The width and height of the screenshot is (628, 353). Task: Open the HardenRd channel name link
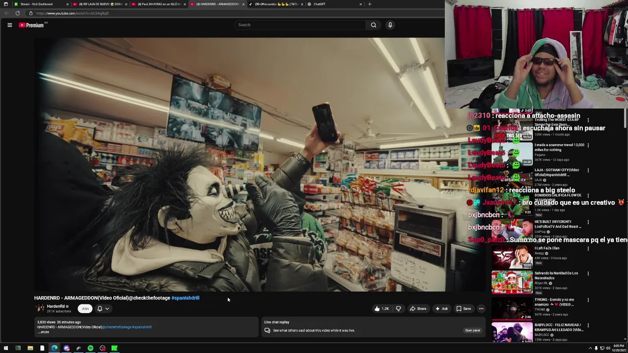56,306
